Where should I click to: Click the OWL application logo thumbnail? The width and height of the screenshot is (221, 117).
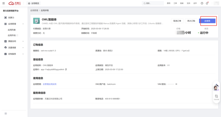[x=37, y=21]
